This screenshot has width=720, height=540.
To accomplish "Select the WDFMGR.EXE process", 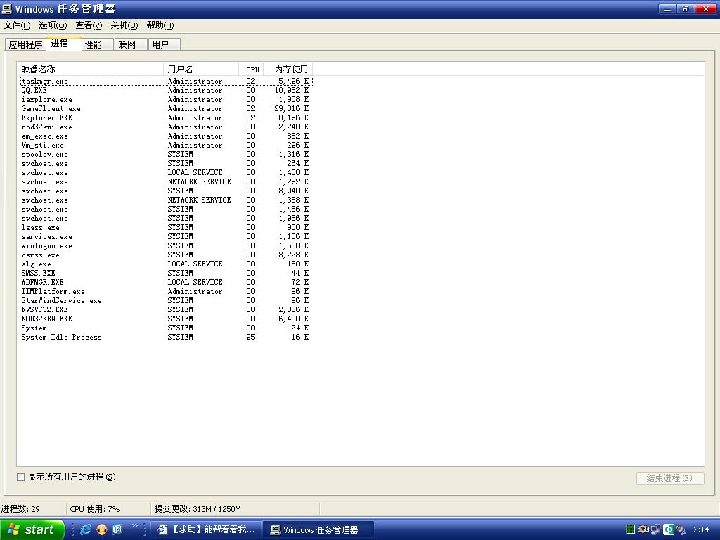I will point(166,283).
